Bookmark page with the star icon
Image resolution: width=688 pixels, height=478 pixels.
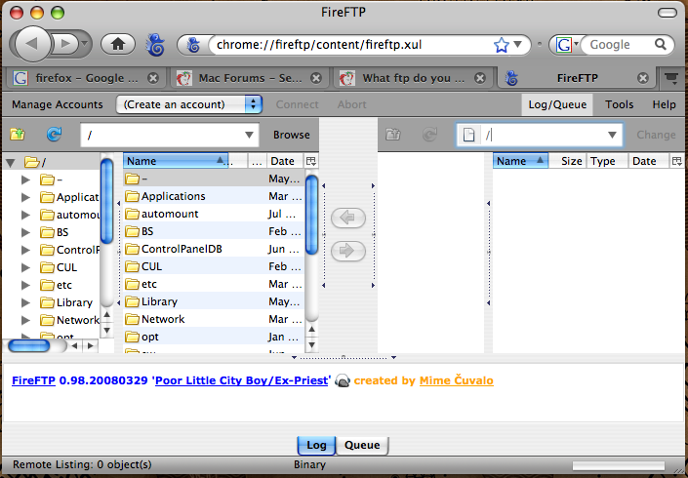[x=501, y=45]
